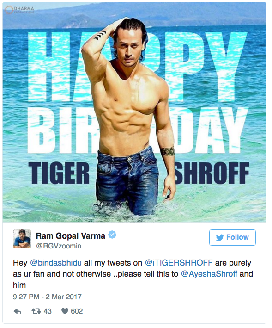Open the Tiger Shroff birthday poster image
Screen dimensions: 272x328
(134, 112)
